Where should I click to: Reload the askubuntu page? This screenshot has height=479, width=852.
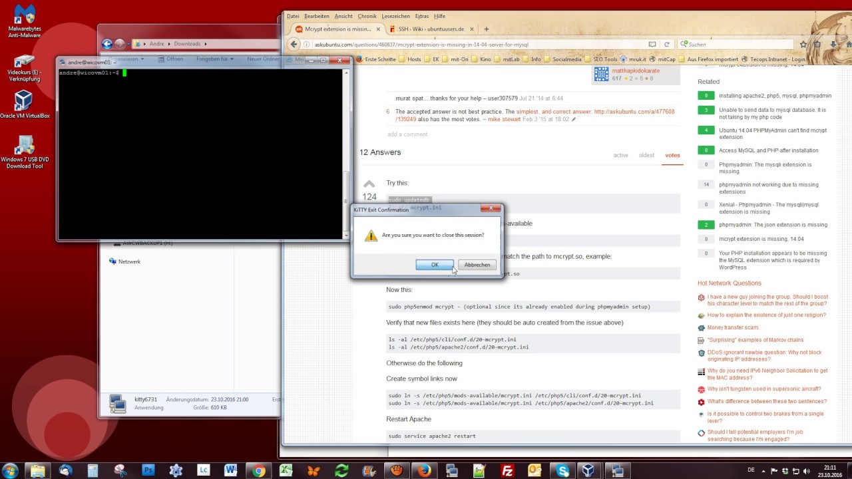[x=667, y=45]
